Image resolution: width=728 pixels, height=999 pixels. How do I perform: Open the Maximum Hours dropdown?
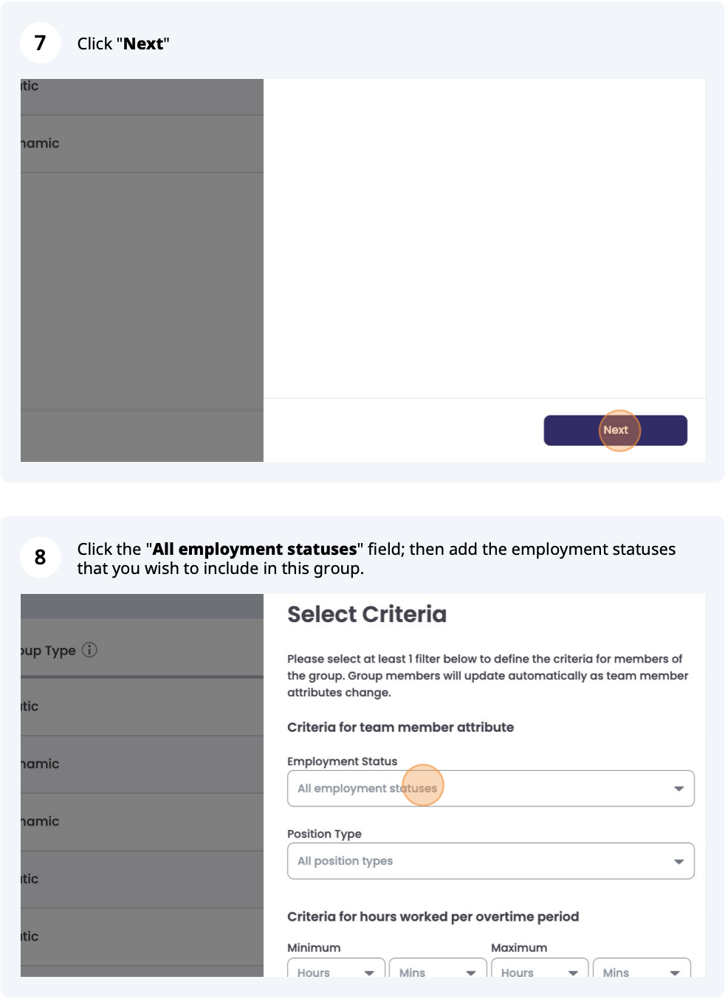pos(539,972)
